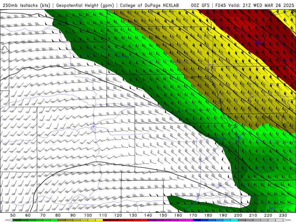Viewport: 296px width, 222px height.
Task: Click the dark blue swatch starting at 170
Action: 197,220
